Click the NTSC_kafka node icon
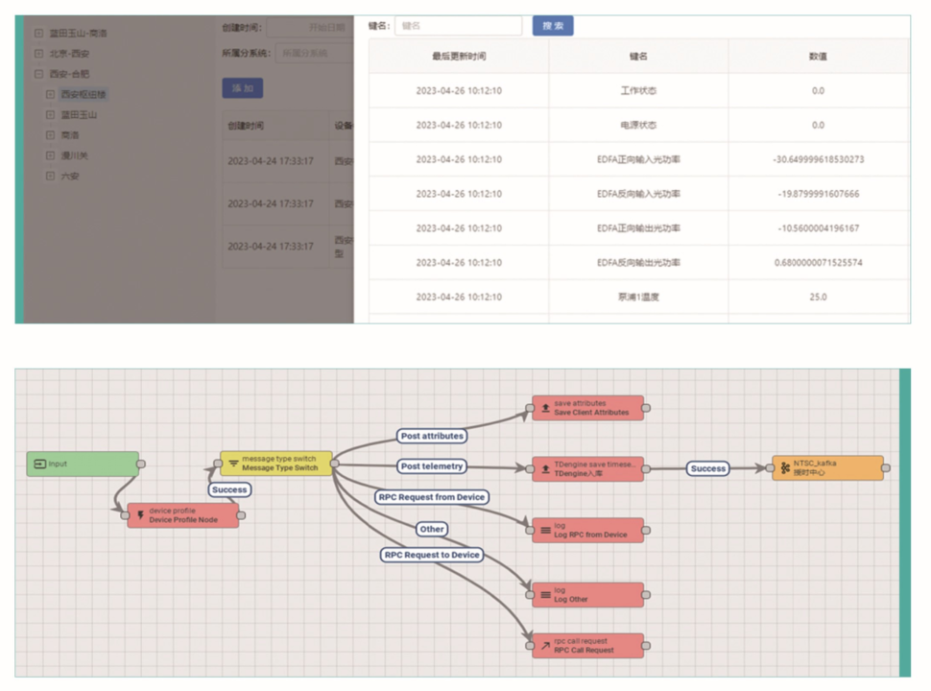931x691 pixels. [x=785, y=468]
